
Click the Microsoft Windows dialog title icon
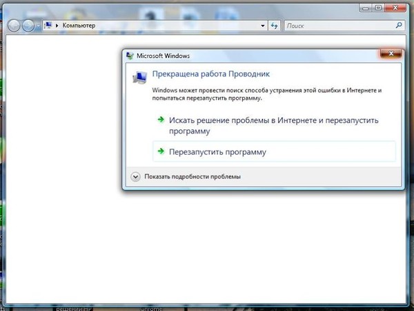pos(130,56)
